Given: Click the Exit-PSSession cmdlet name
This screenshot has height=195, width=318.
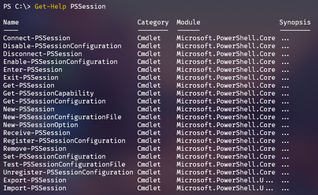Looking at the screenshot, I should [x=31, y=78].
